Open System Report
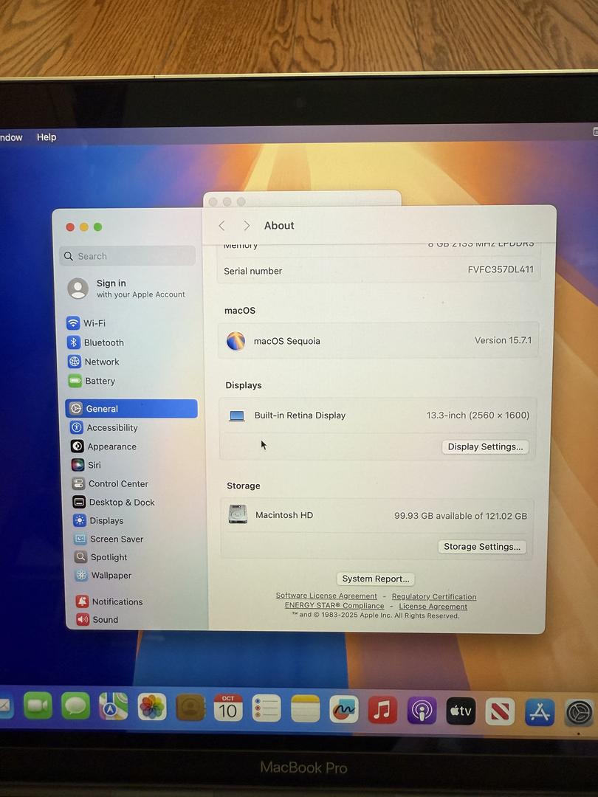This screenshot has width=598, height=797. (x=376, y=579)
